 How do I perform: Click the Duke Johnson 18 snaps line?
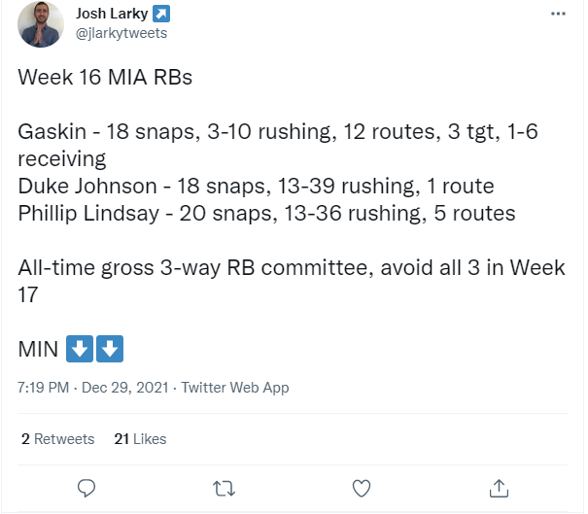[x=256, y=186]
